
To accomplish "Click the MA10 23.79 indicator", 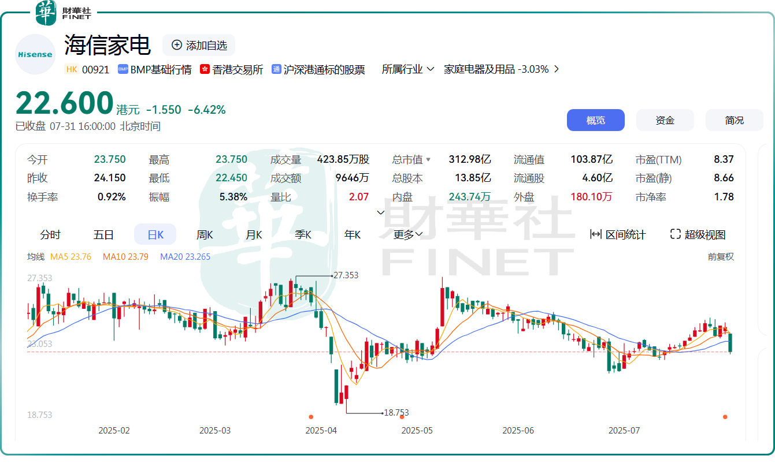I will click(125, 256).
